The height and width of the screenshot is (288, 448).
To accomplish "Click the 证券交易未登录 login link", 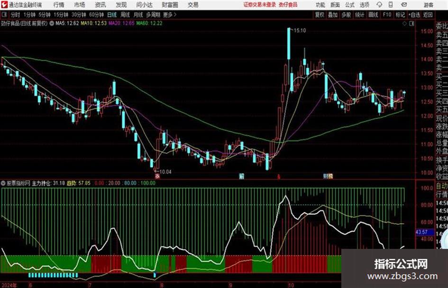I will pos(260,5).
